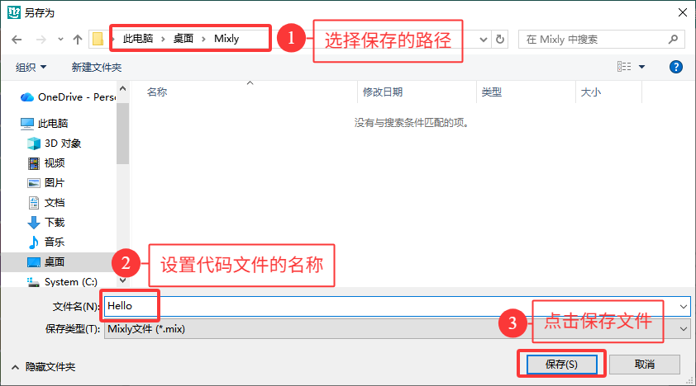This screenshot has width=696, height=386.
Task: Click the 下载 arrow icon
Action: pyautogui.click(x=34, y=223)
